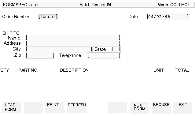Click the HEAD FORM function key
The height and width of the screenshot is (116, 195).
point(11,107)
